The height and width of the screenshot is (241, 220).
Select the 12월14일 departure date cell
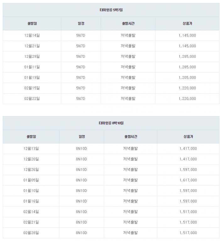tap(32, 36)
